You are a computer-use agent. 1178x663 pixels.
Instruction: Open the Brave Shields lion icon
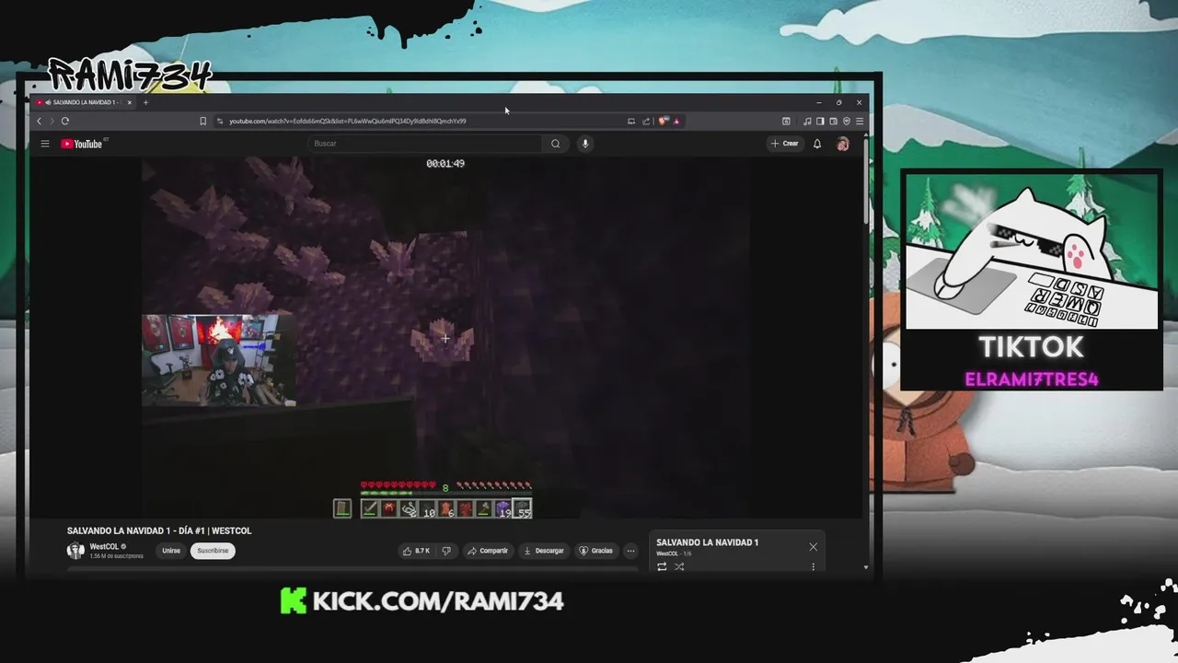pyautogui.click(x=663, y=121)
